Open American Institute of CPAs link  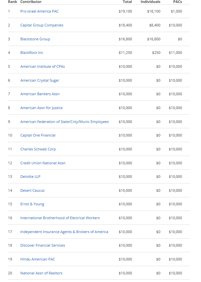tap(42, 66)
